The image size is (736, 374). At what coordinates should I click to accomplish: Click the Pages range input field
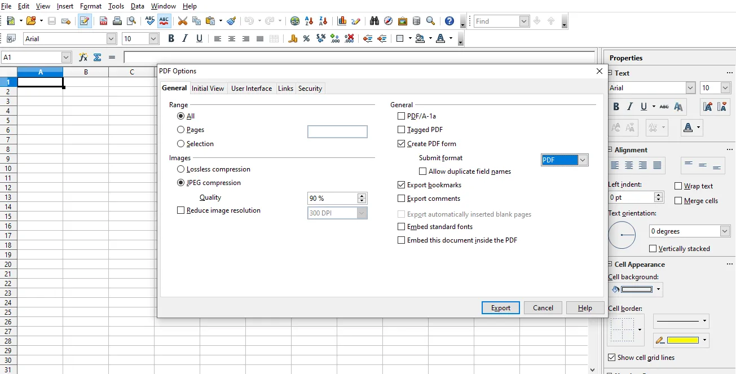[x=337, y=131]
